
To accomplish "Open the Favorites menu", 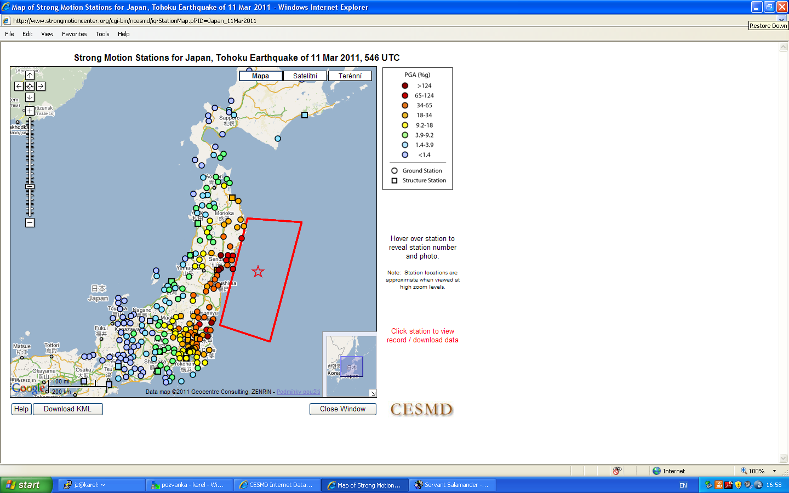I will pos(75,34).
